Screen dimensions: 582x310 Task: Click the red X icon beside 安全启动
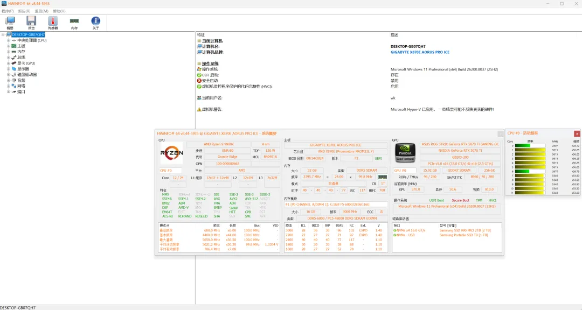[199, 81]
